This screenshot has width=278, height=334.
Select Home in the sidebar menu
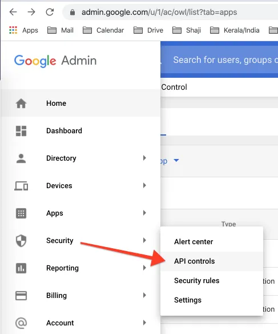click(80, 104)
